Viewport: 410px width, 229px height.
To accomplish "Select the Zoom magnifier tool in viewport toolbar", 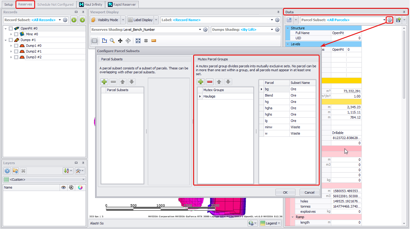I will [x=112, y=41].
